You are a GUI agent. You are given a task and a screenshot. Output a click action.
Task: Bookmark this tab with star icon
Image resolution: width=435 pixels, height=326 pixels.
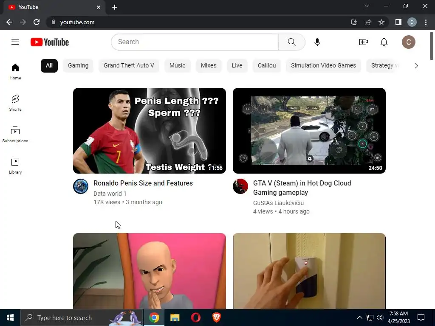click(381, 22)
